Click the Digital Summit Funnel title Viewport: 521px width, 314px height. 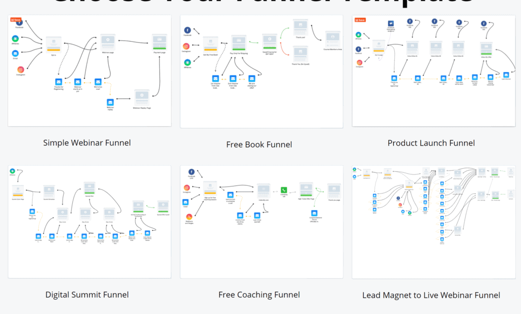coord(87,295)
